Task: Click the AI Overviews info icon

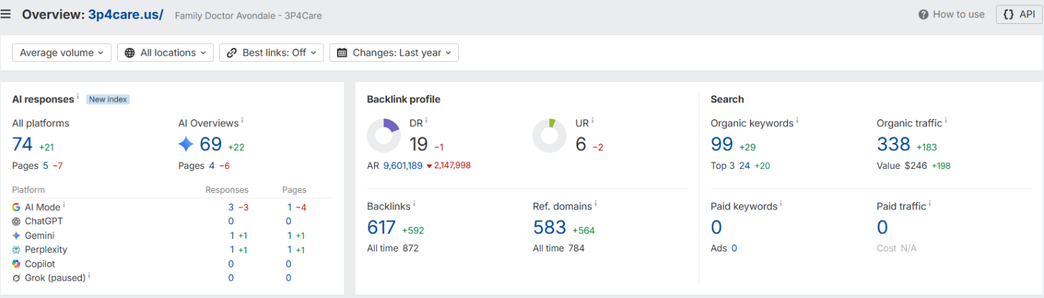Action: [x=242, y=121]
